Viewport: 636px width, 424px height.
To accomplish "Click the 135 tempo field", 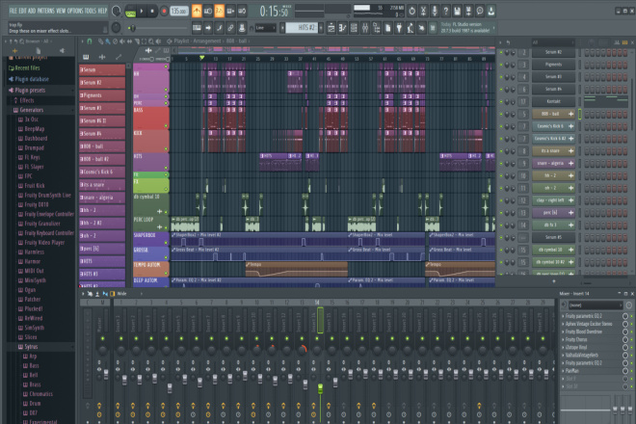I will click(x=178, y=11).
